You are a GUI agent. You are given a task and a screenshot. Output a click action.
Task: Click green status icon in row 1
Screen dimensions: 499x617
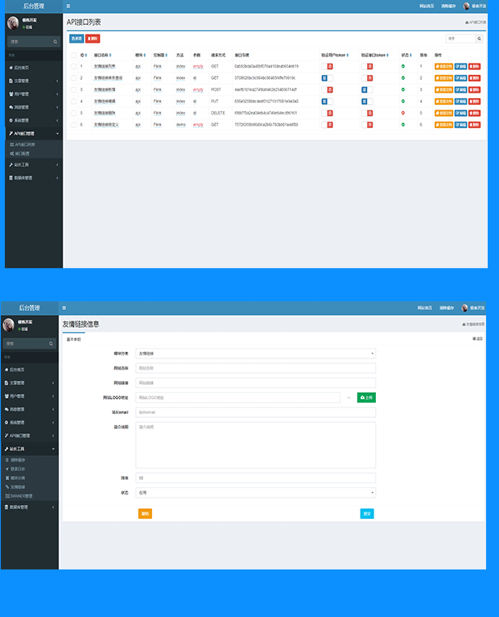[x=403, y=67]
